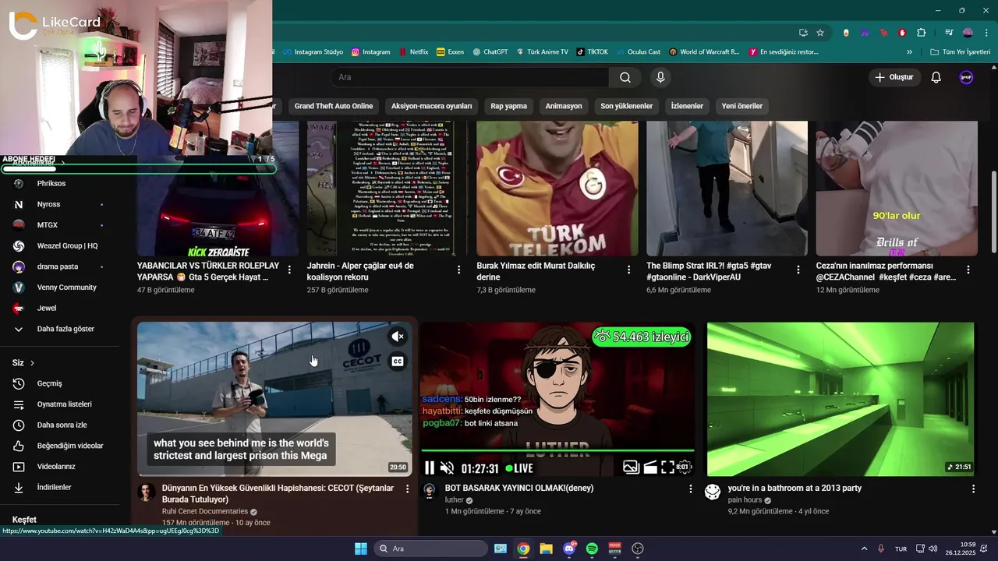Pause the luther live stream player

coord(429,468)
